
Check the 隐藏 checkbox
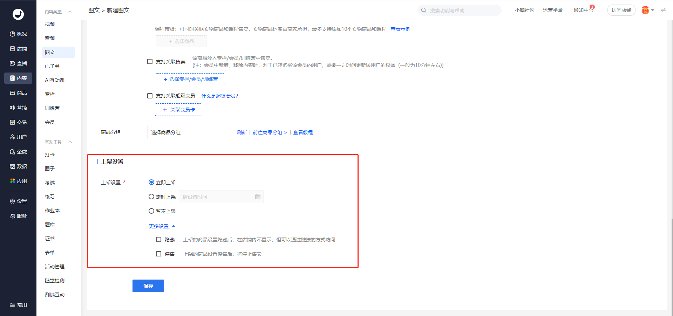158,240
